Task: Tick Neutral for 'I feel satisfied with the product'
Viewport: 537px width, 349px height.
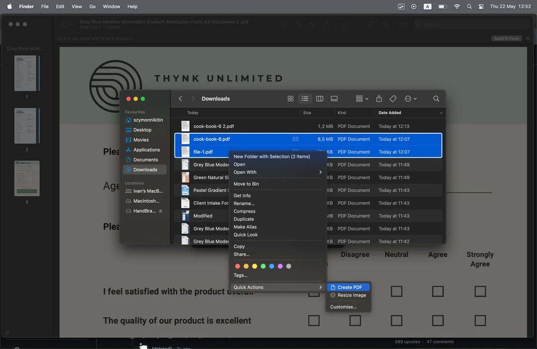Action: pos(396,291)
